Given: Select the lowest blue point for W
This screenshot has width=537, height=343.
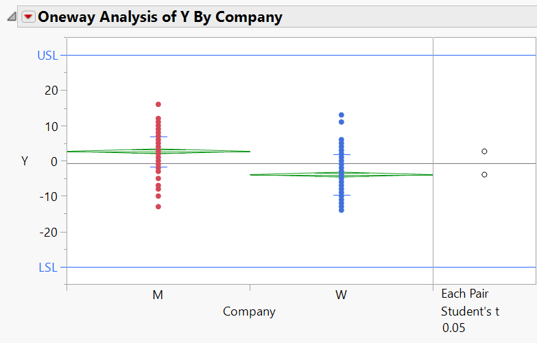Looking at the screenshot, I should [x=342, y=210].
